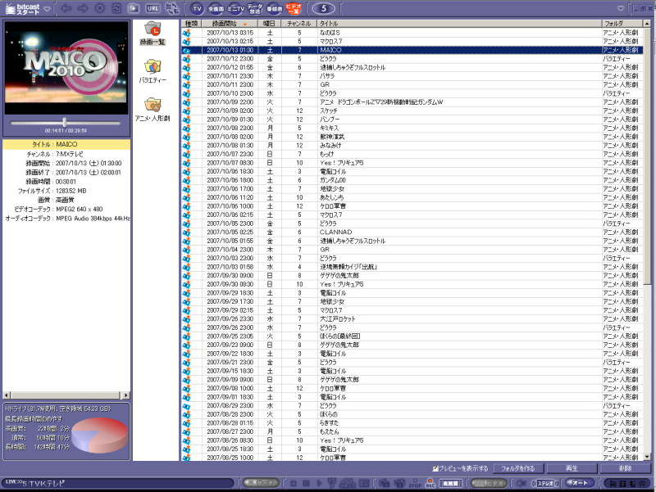The width and height of the screenshot is (656, 492).
Task: Sort by the チャンネル column header
Action: click(x=299, y=24)
